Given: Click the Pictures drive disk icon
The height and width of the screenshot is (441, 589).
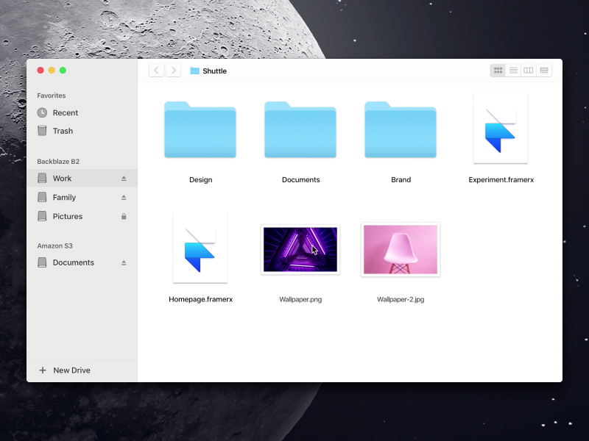Looking at the screenshot, I should (x=42, y=216).
